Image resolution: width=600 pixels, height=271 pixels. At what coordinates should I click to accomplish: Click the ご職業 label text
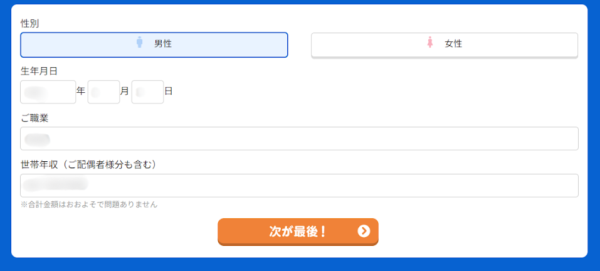(x=34, y=119)
